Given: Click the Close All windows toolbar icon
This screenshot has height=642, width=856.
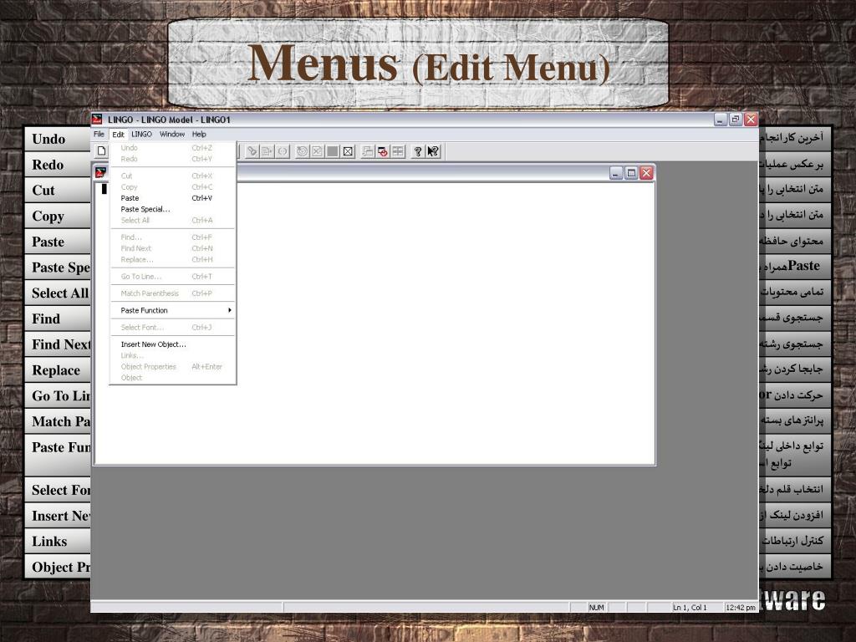Looking at the screenshot, I should 383,151.
